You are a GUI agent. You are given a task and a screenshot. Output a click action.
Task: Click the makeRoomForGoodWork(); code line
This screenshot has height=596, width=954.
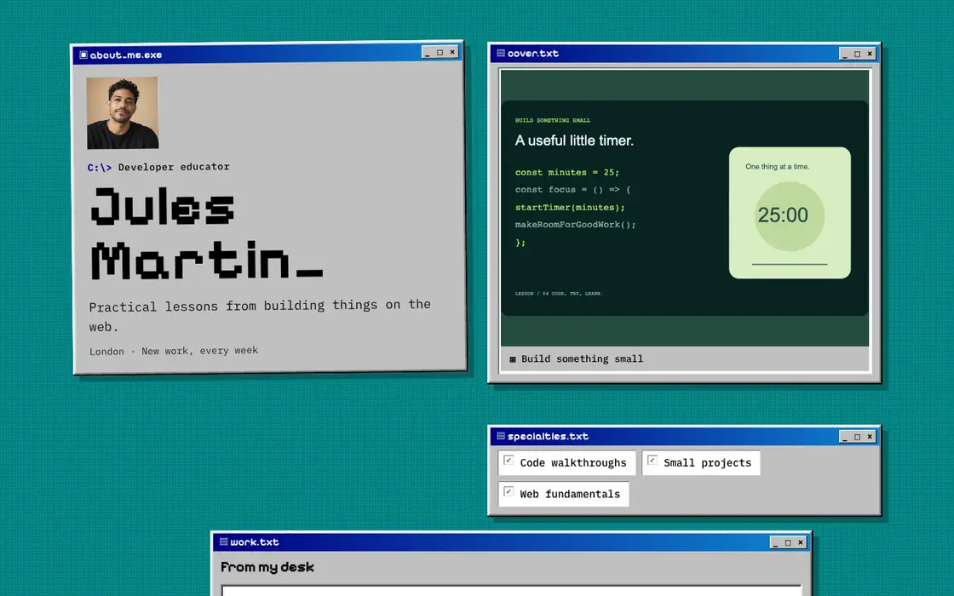coord(575,225)
